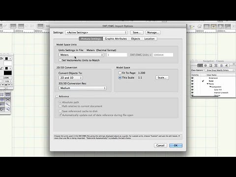Screen dimensions: 236x177
Task: Toggle visibility eye for None class
Action: (x=192, y=81)
